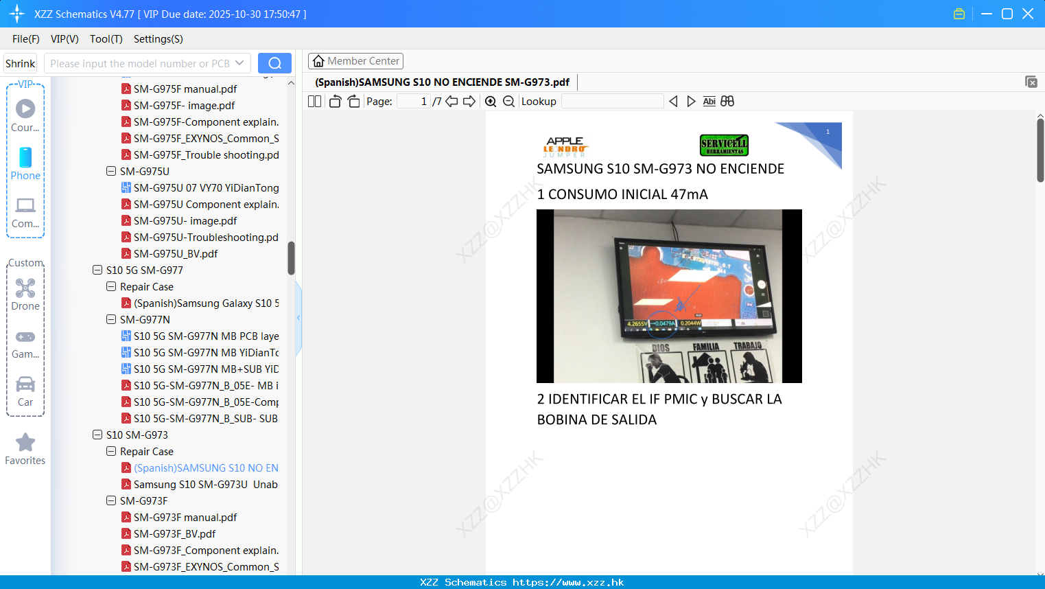Toggle Abi whole-word match icon
Screen dimensions: 1045x589
pyautogui.click(x=709, y=101)
